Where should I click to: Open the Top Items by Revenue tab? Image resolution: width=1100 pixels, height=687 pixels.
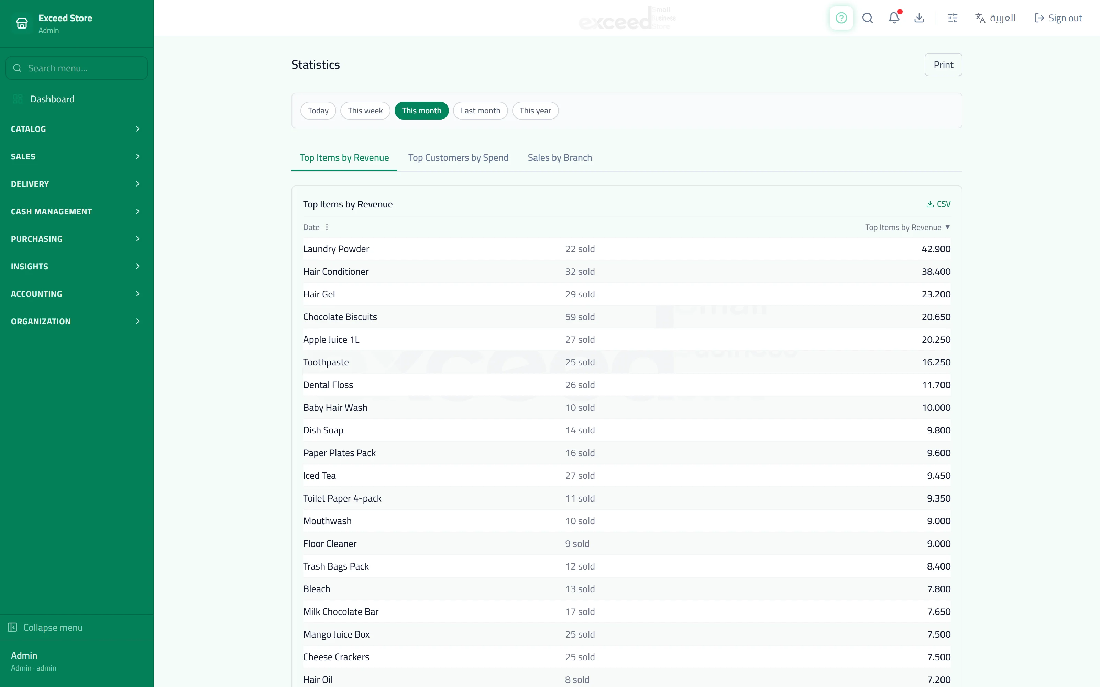(344, 158)
